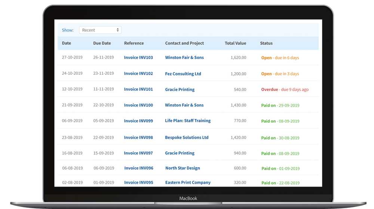Click total value 540.00

[x=240, y=89]
